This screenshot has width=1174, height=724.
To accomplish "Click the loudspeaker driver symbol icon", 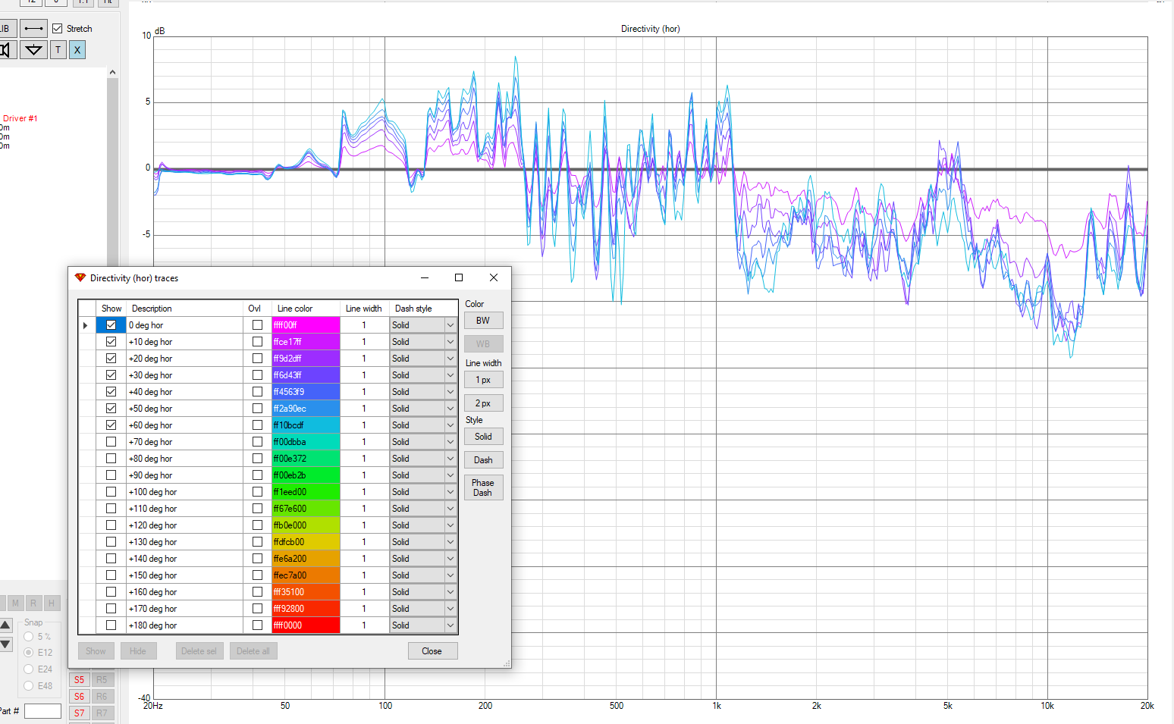I will (6, 50).
